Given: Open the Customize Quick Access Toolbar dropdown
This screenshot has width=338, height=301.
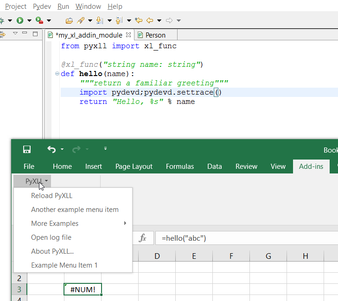Looking at the screenshot, I should pyautogui.click(x=105, y=149).
